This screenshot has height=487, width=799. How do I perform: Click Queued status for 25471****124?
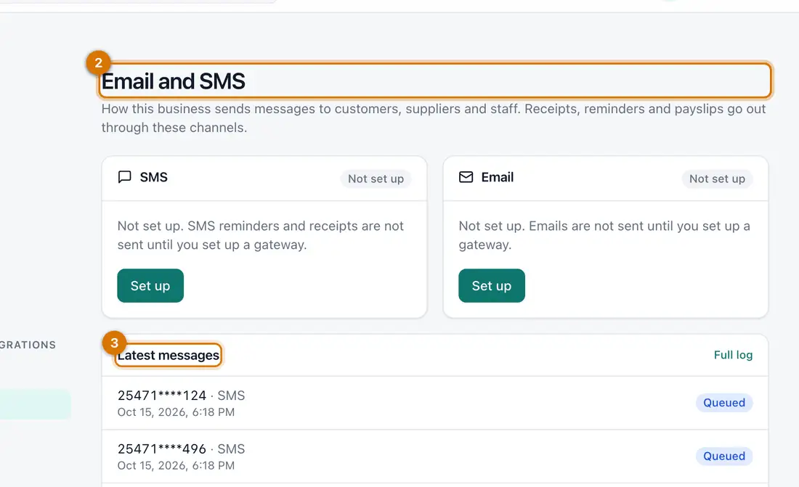(724, 403)
